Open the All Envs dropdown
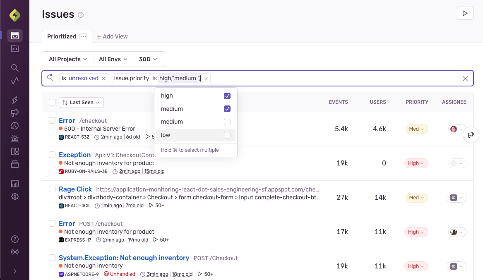 (113, 59)
